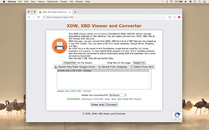The image size is (209, 130).
Task: Click the volume icon in the menu bar
Action: coord(185,2)
